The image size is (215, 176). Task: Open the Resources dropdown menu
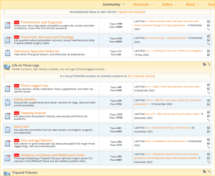(143, 4)
